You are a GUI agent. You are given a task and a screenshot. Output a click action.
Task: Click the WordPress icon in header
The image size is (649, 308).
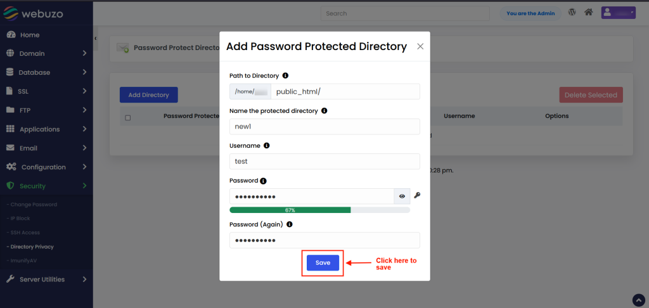tap(572, 13)
